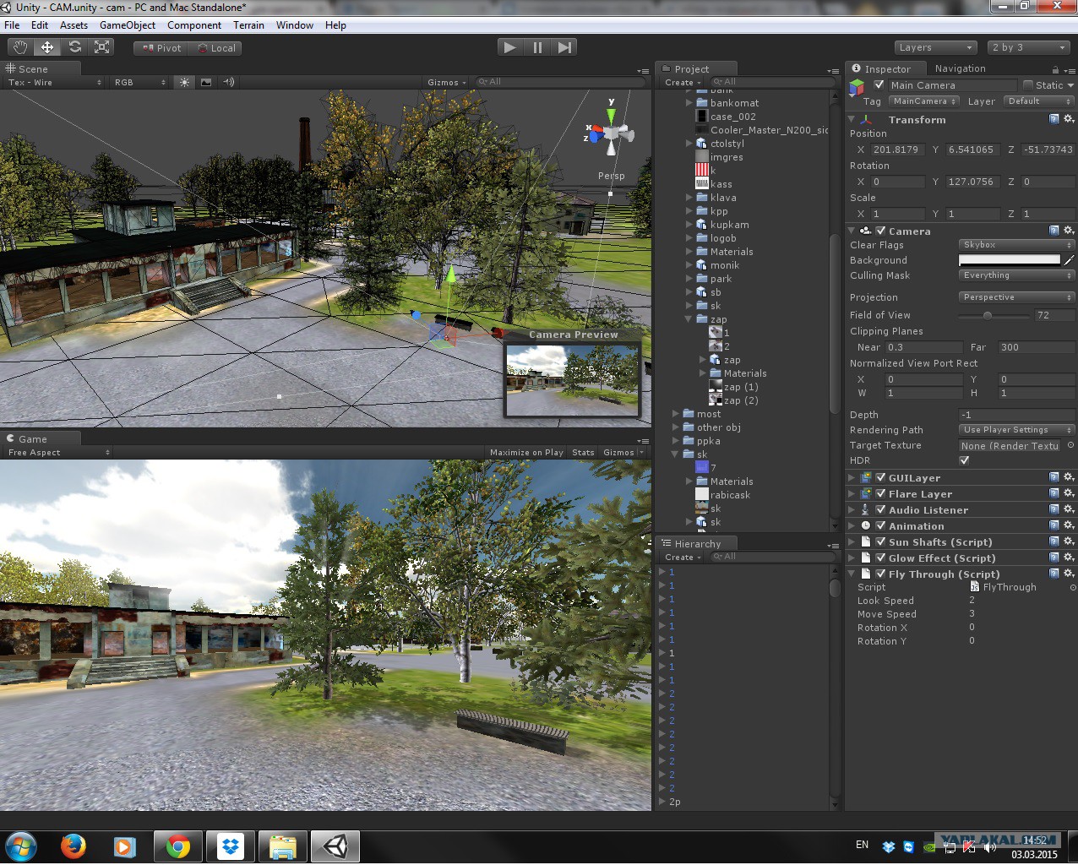Select the Rotate tool in toolbar
The width and height of the screenshot is (1078, 865).
pos(75,47)
